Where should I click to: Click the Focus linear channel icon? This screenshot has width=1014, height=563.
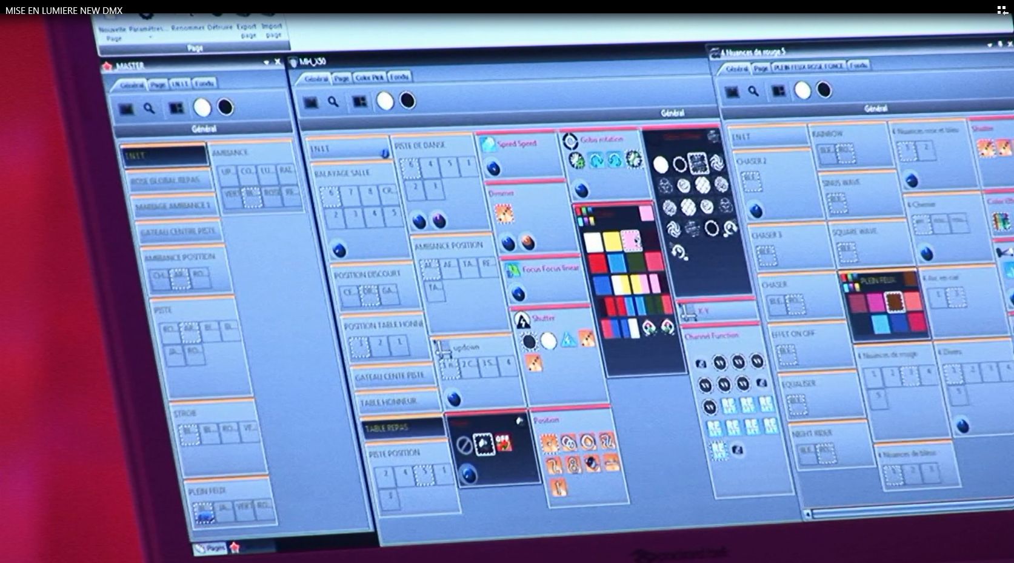point(513,270)
